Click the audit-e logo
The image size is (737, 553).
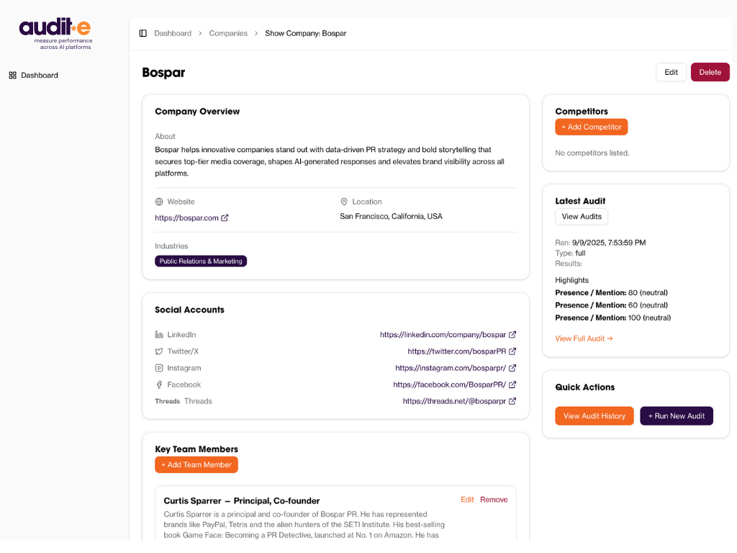55,33
